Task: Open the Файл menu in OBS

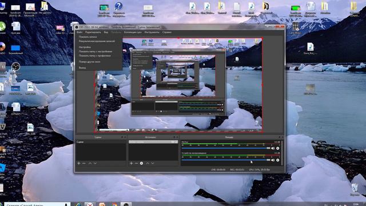Action: point(79,32)
